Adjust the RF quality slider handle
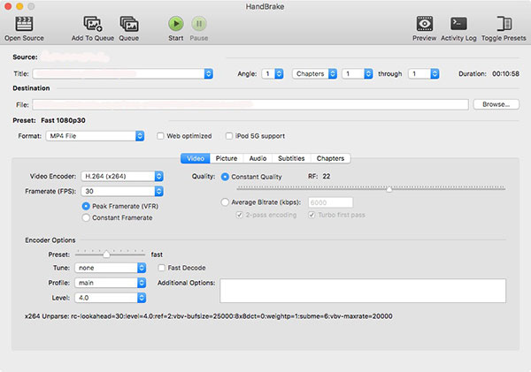 389,189
